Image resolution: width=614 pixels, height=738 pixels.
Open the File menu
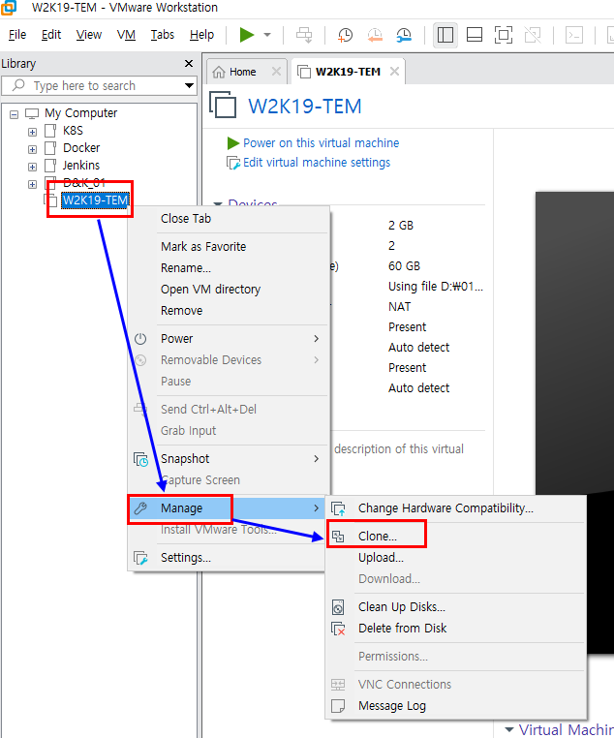pyautogui.click(x=17, y=35)
